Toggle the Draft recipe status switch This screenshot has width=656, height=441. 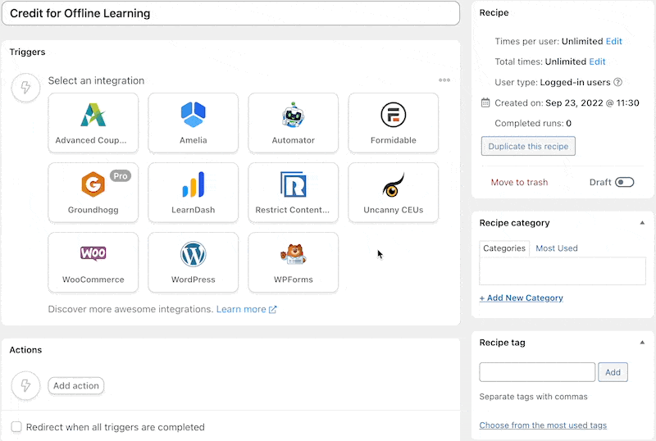click(x=625, y=182)
